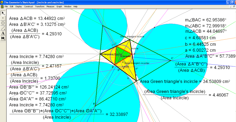Click the m∠BAC angle measurement
Viewport: 236px width, 122px height.
[206, 20]
